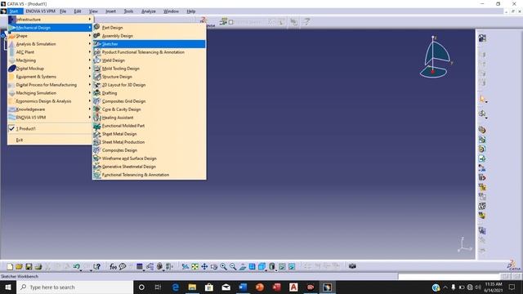Select Healing Assistant entry

[x=149, y=118]
